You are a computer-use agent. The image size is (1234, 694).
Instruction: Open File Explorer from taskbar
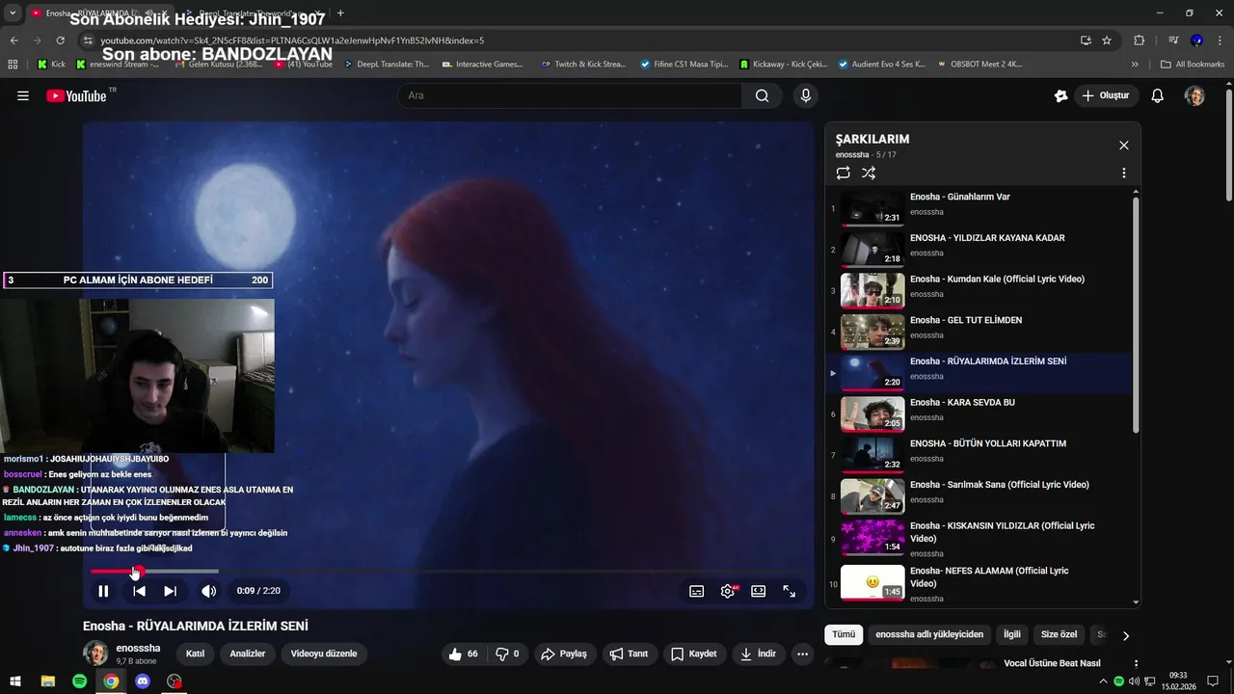47,681
